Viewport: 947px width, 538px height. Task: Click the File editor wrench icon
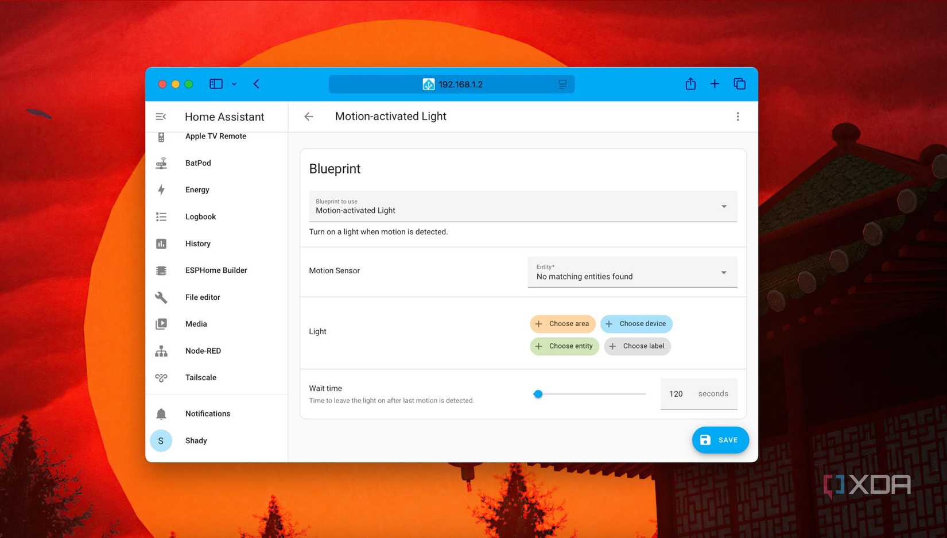tap(161, 297)
